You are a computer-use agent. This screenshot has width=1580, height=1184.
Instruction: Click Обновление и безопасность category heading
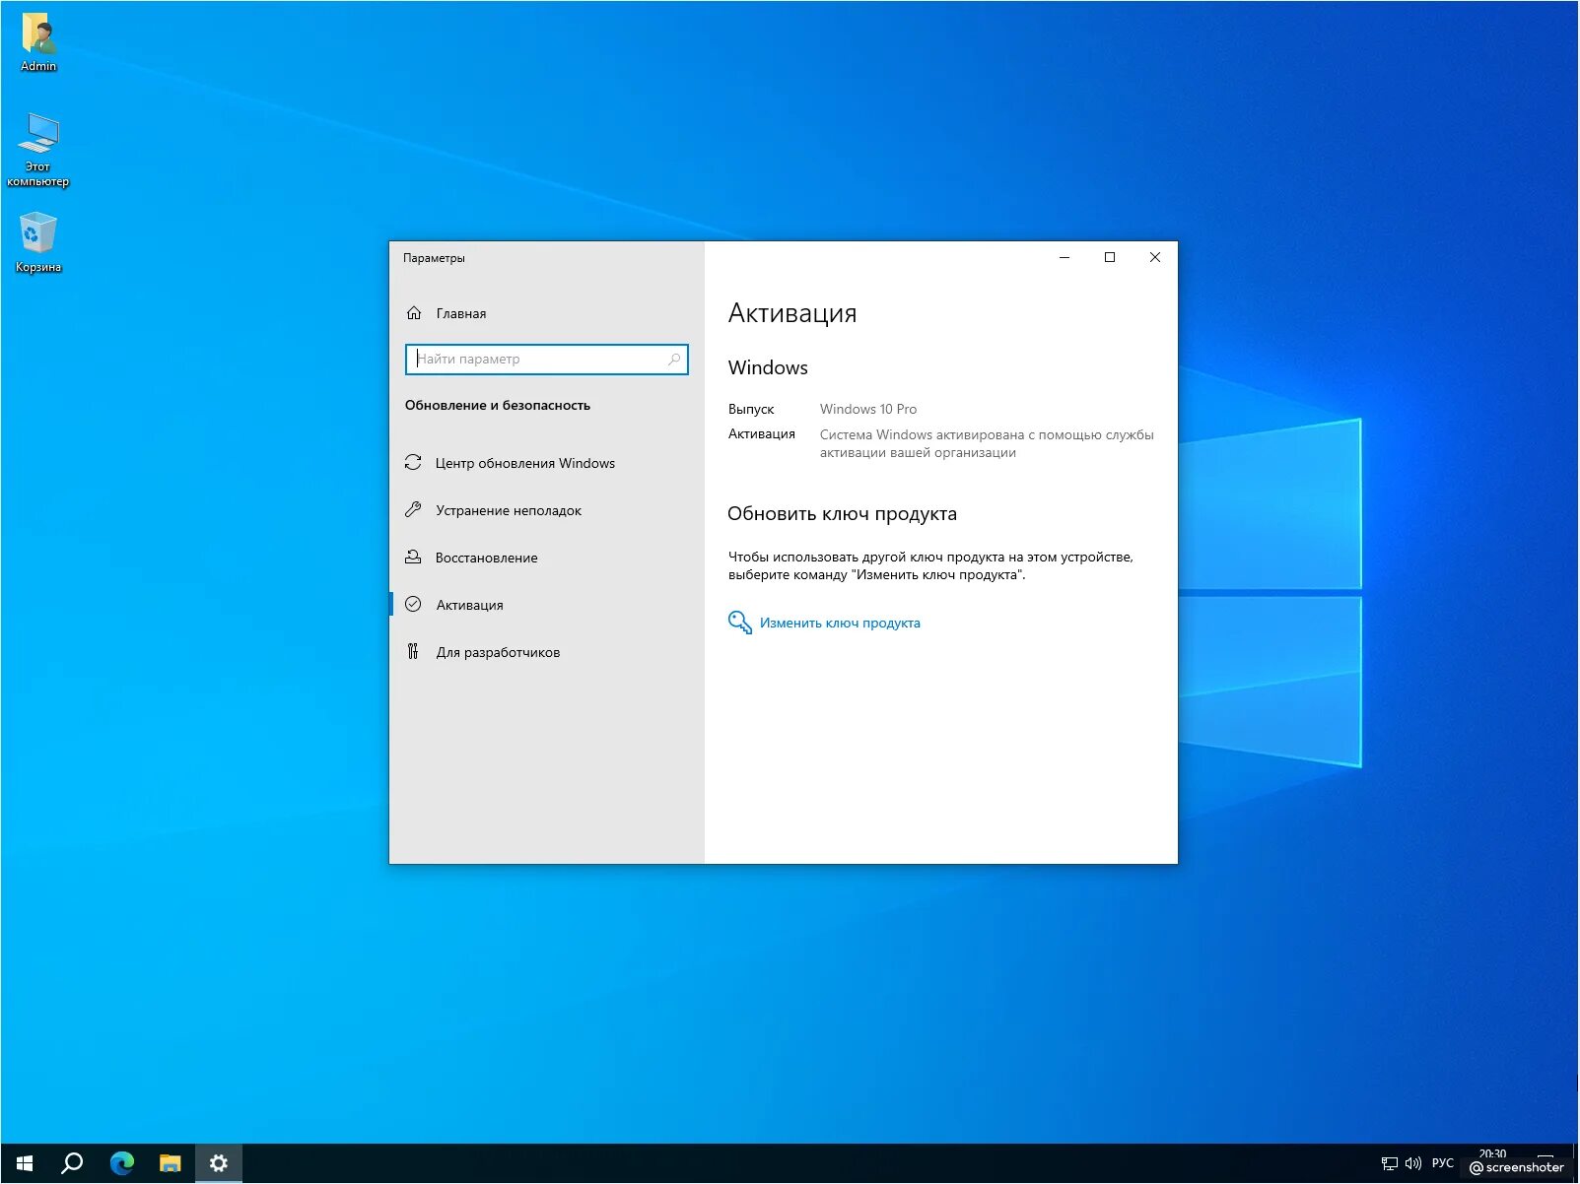point(498,406)
